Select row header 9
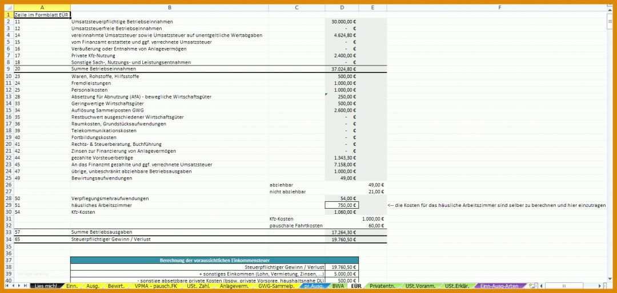The image size is (617, 293). click(9, 69)
